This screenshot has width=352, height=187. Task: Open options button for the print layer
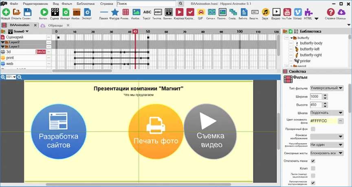[x=49, y=58]
